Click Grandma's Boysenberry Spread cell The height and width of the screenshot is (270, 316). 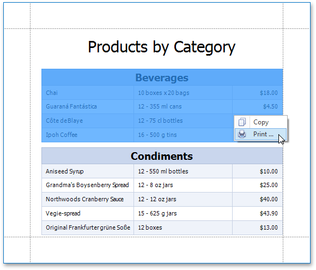point(88,185)
